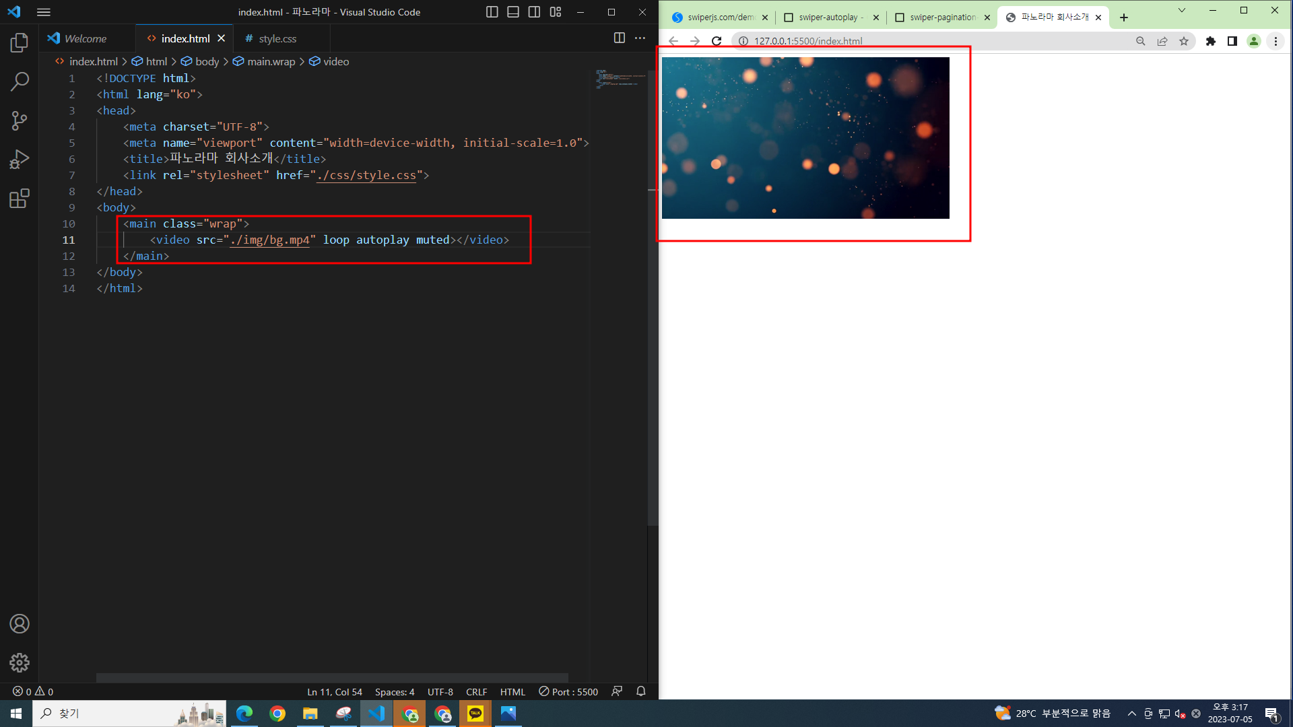Open the Extensions view

pos(20,199)
